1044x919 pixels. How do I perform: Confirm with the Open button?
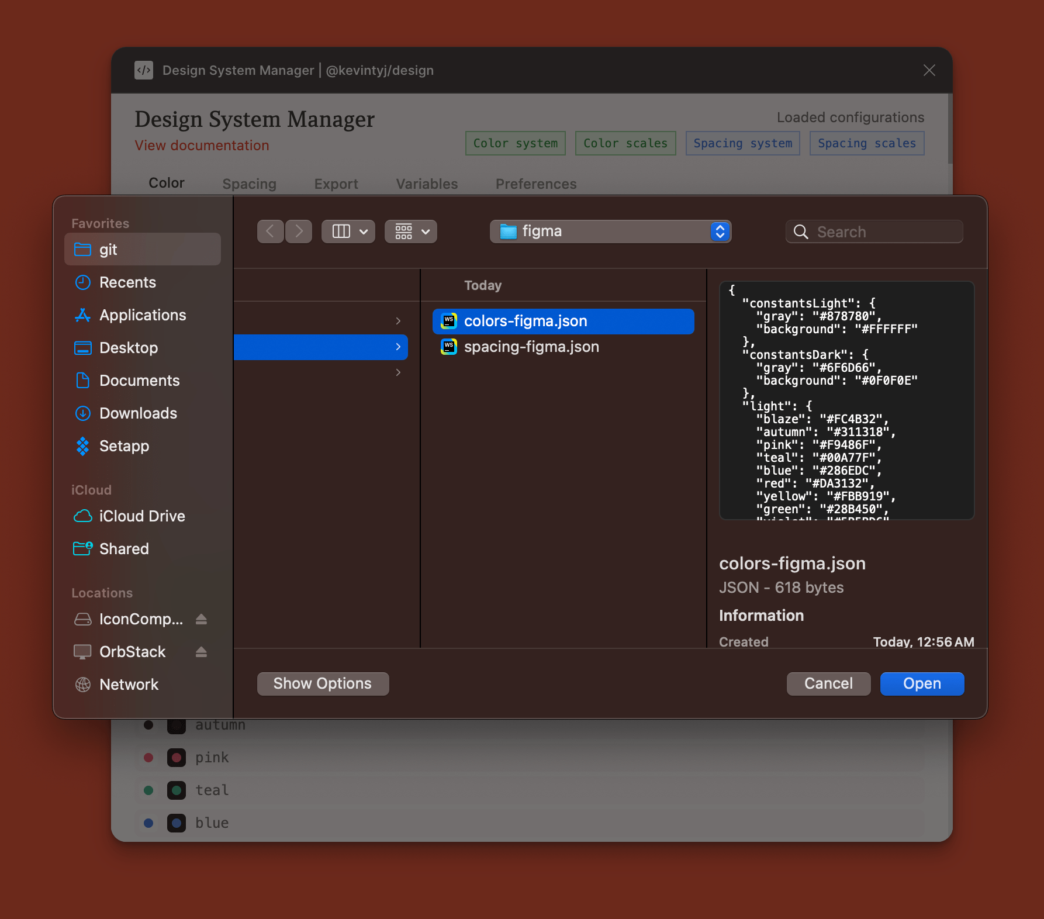point(922,683)
